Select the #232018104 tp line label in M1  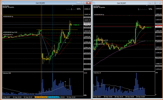click(x=99, y=15)
